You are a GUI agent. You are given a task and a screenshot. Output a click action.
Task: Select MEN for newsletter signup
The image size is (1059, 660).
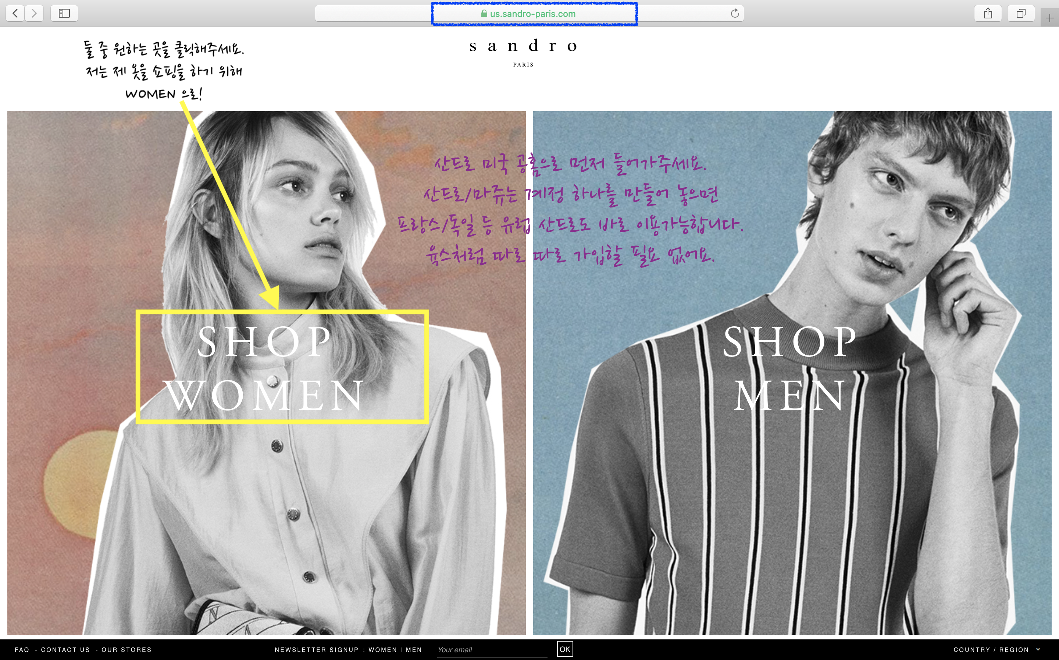point(414,650)
